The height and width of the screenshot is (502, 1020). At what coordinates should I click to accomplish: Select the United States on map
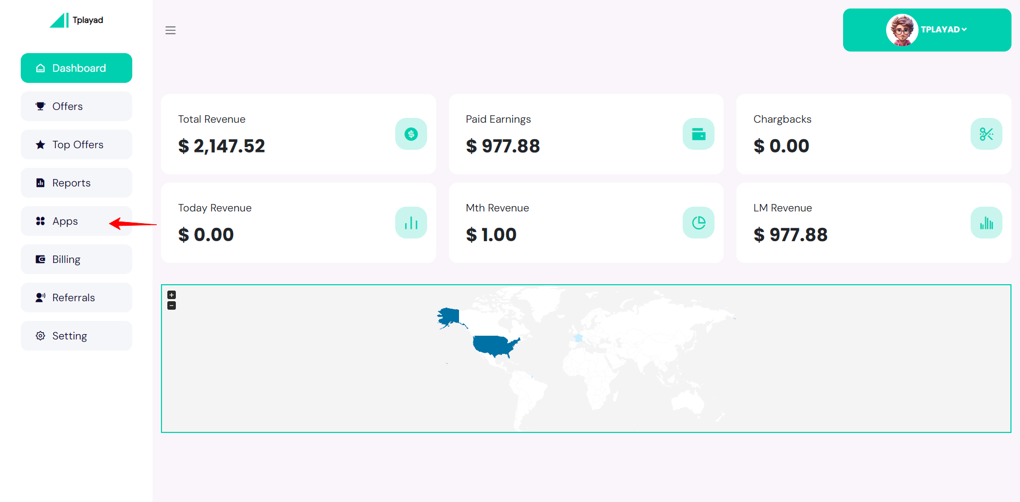click(x=494, y=345)
